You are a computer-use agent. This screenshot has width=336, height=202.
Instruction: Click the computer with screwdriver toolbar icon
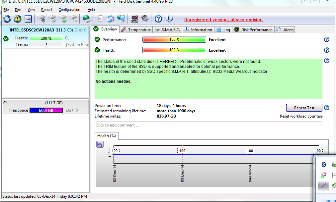point(134,19)
